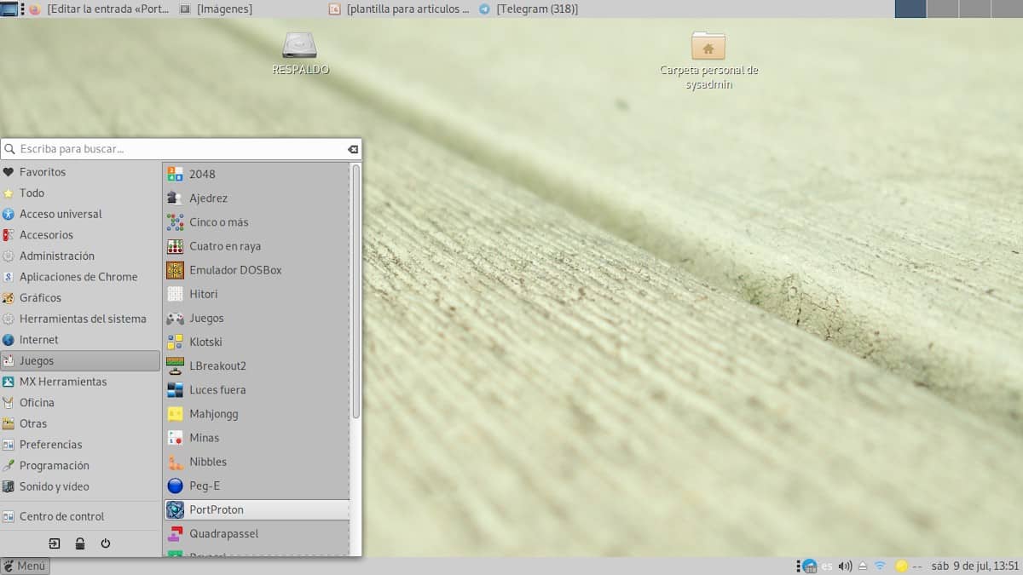1023x575 pixels.
Task: Open the Wi-Fi network tray icon
Action: (880, 566)
